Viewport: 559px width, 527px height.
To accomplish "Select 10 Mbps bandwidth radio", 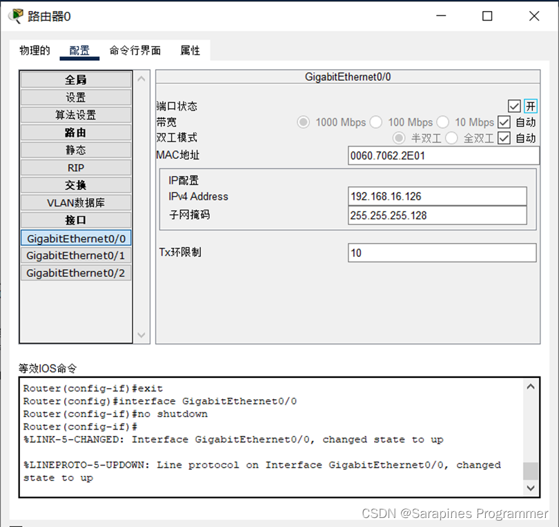I will (x=443, y=122).
